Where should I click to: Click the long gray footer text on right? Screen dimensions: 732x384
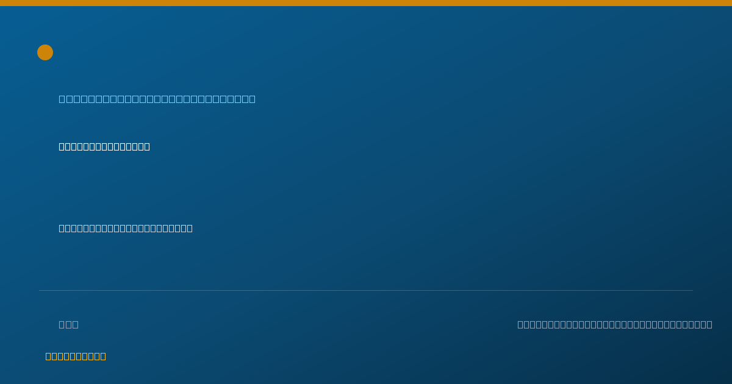615,324
